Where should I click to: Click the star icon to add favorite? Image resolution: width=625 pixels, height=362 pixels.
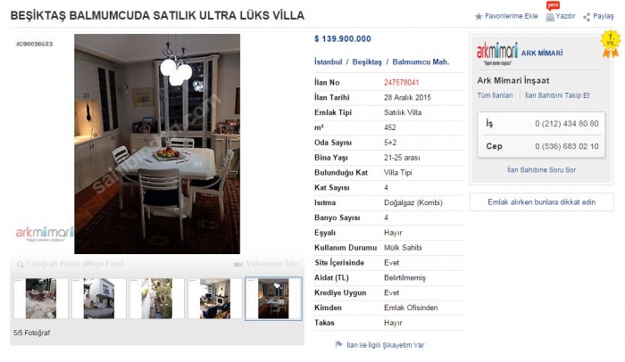[x=479, y=17]
